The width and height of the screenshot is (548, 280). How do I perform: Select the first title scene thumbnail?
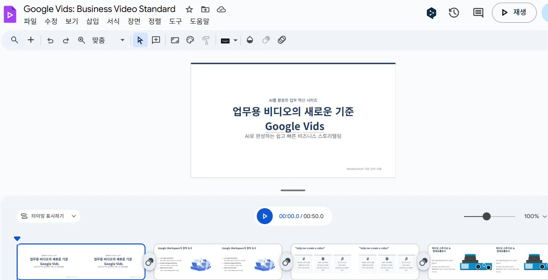(81, 262)
